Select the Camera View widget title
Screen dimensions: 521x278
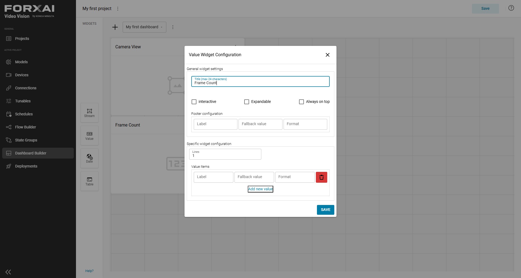tap(128, 47)
